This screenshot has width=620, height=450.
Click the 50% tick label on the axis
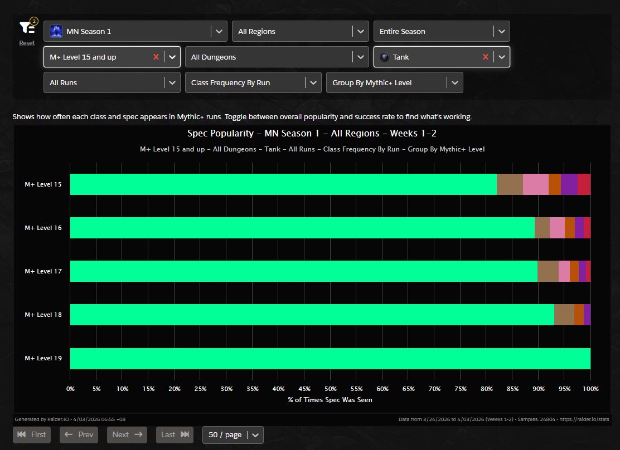tap(331, 389)
